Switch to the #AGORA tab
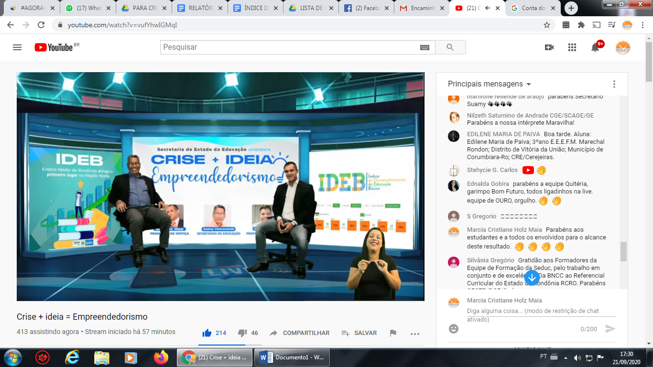Viewport: 653px width, 367px height. pos(33,8)
